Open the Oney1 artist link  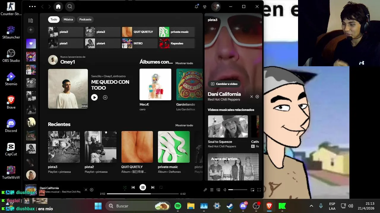click(x=67, y=62)
